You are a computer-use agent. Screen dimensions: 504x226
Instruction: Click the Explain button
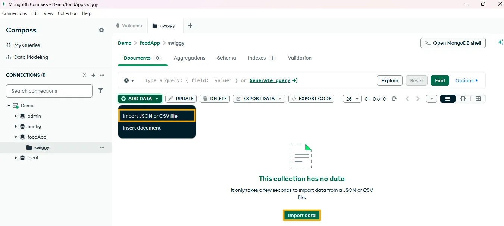click(x=390, y=80)
